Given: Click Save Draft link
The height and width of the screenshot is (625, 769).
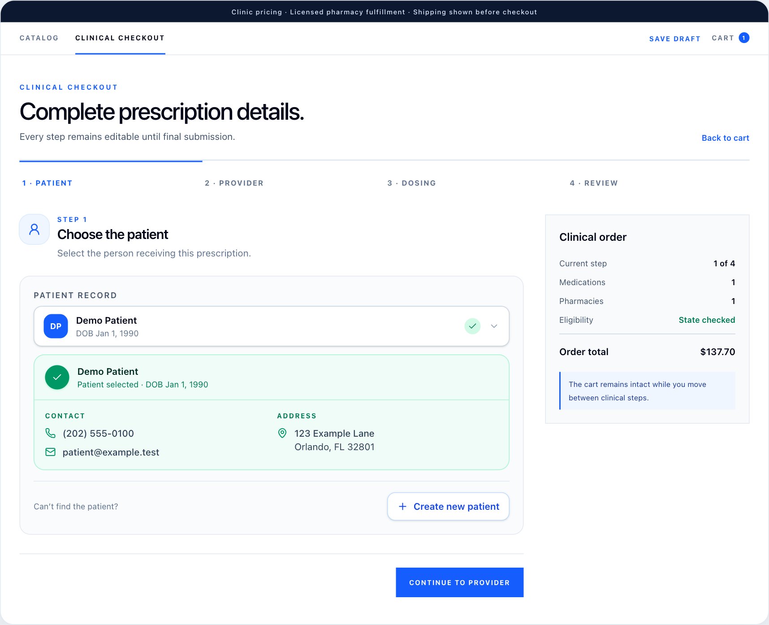Looking at the screenshot, I should [674, 39].
